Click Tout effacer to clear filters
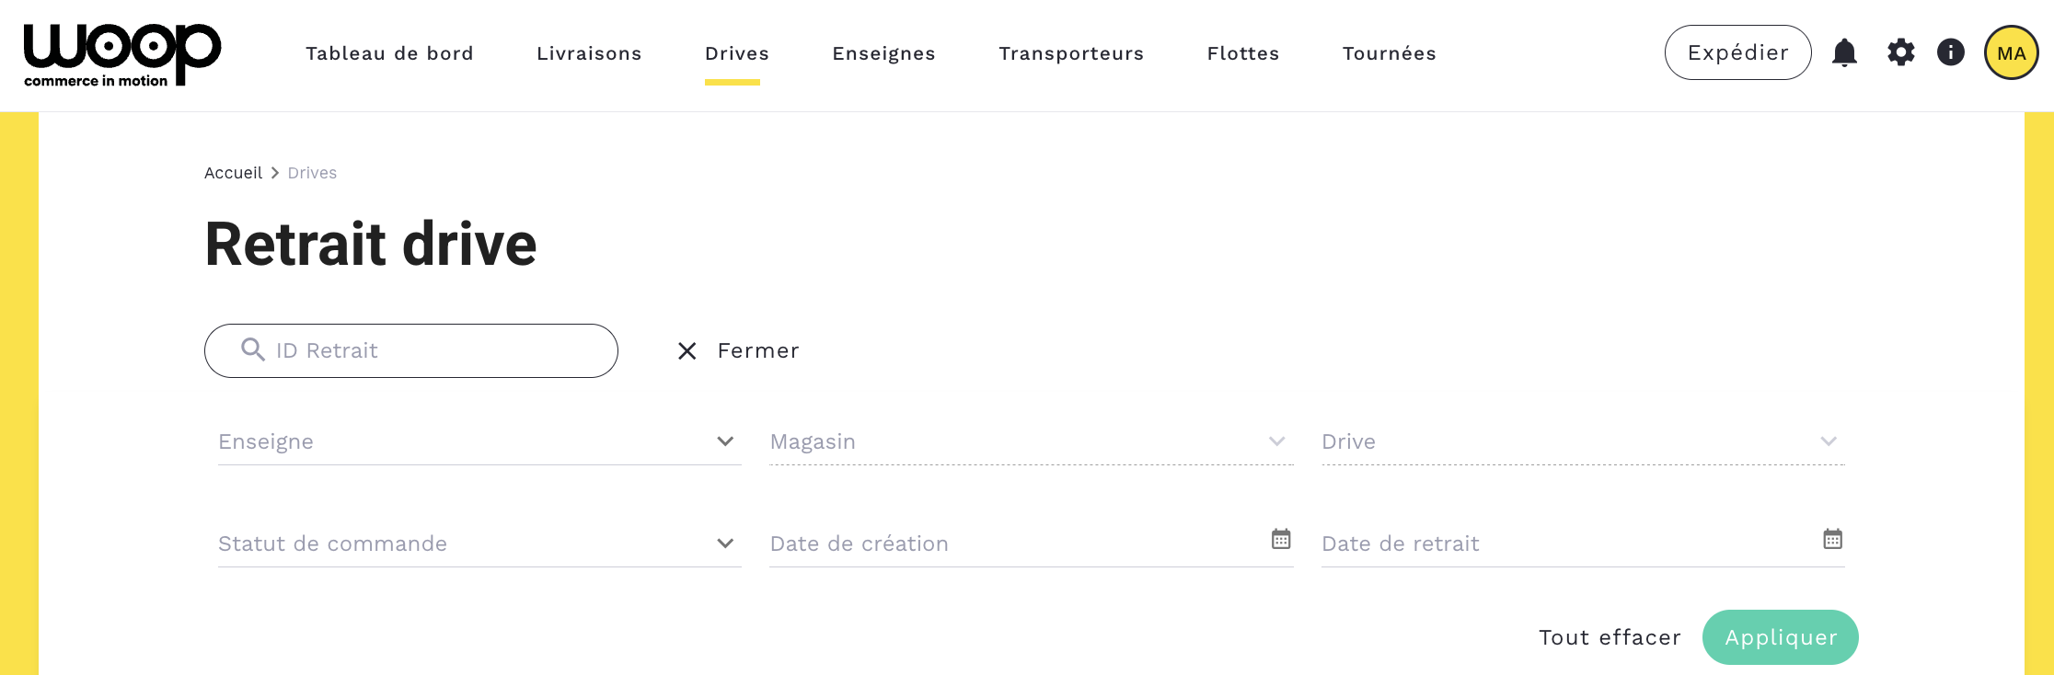Viewport: 2054px width, 675px height. click(x=1610, y=637)
